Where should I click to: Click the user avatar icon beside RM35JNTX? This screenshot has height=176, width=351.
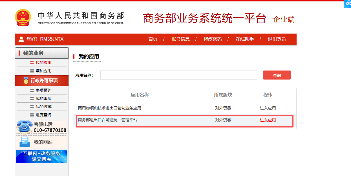pos(21,39)
